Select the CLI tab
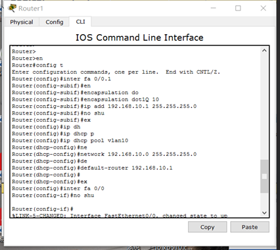 [80, 22]
